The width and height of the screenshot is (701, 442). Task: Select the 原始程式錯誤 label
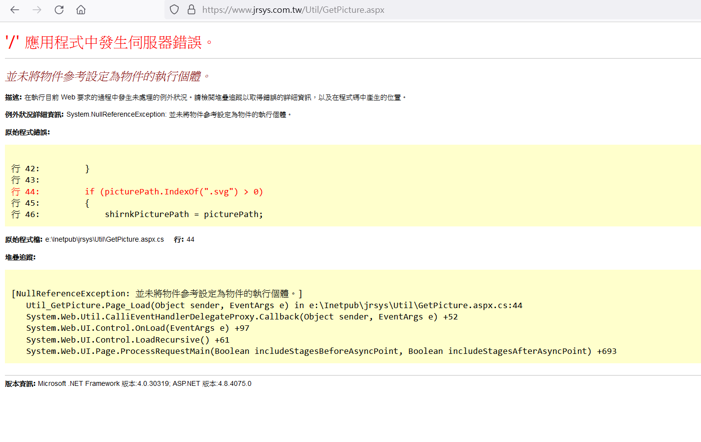28,132
